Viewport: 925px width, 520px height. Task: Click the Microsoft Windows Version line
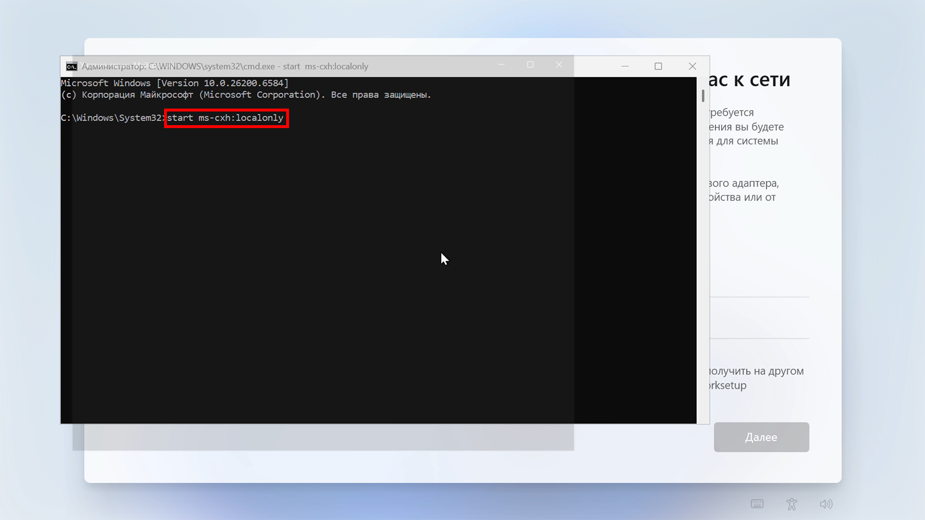tap(174, 83)
